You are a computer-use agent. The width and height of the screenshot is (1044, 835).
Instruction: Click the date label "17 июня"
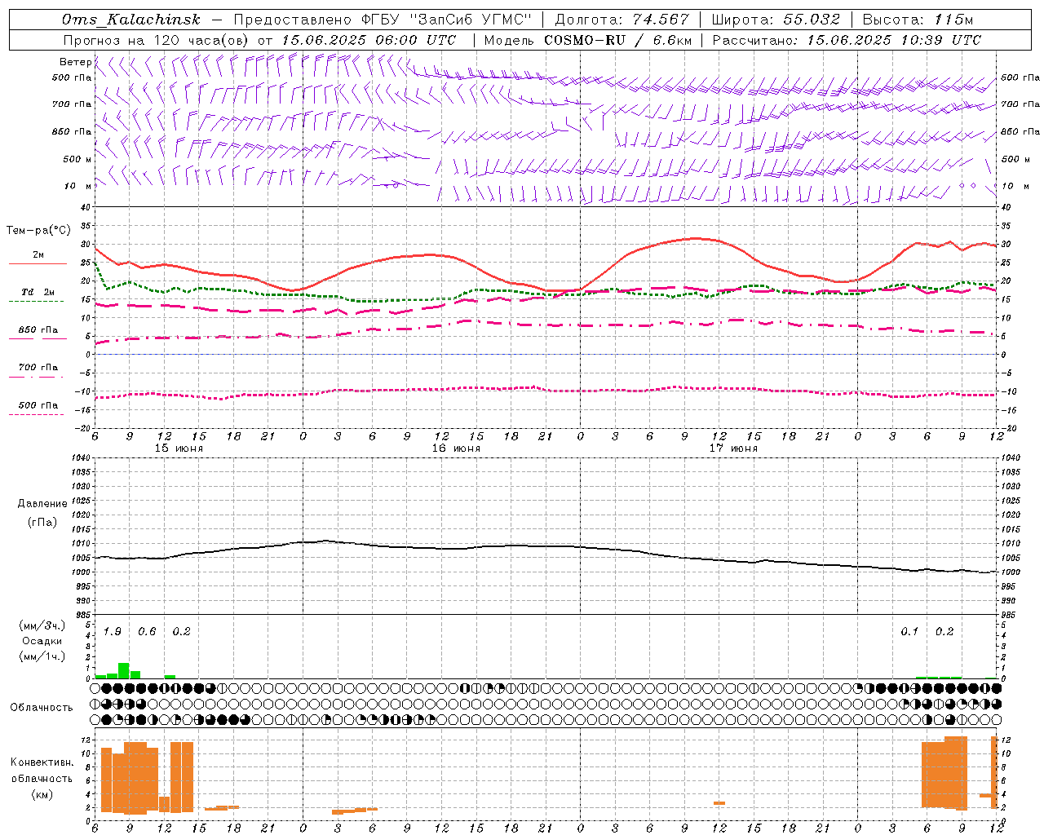(x=733, y=448)
